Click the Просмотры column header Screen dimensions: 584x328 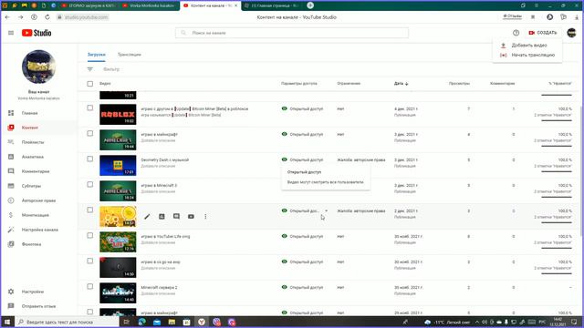pos(459,84)
